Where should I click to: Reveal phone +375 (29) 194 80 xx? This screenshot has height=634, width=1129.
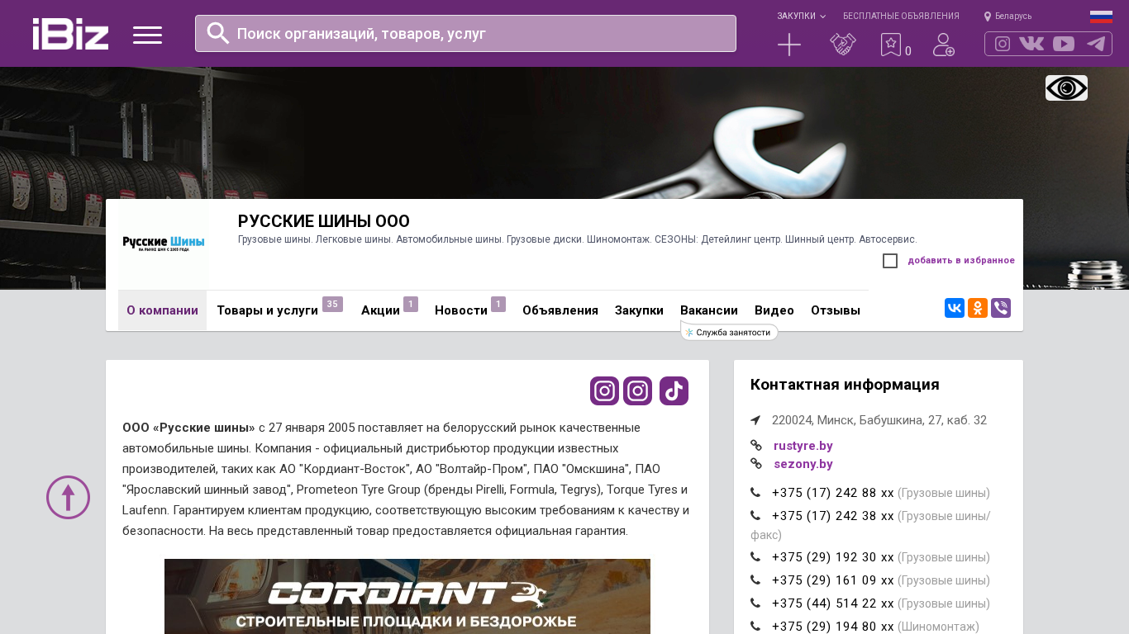pos(833,627)
